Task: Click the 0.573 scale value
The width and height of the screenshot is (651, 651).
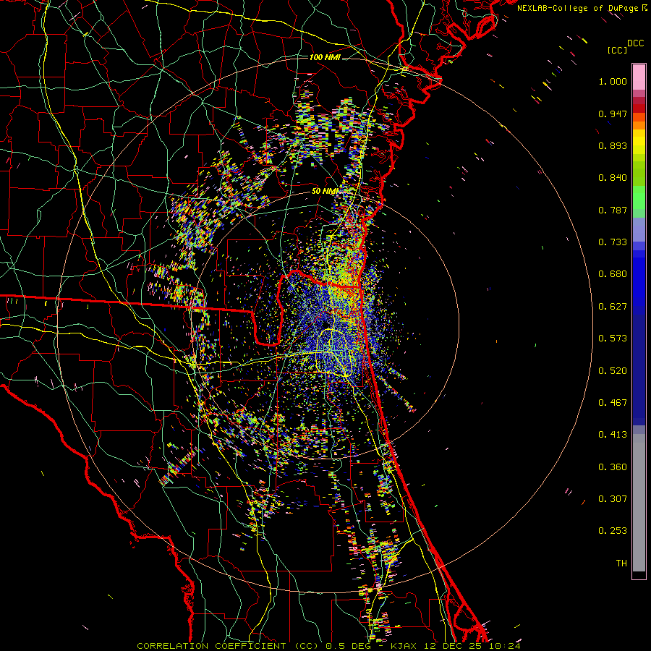Action: tap(613, 339)
